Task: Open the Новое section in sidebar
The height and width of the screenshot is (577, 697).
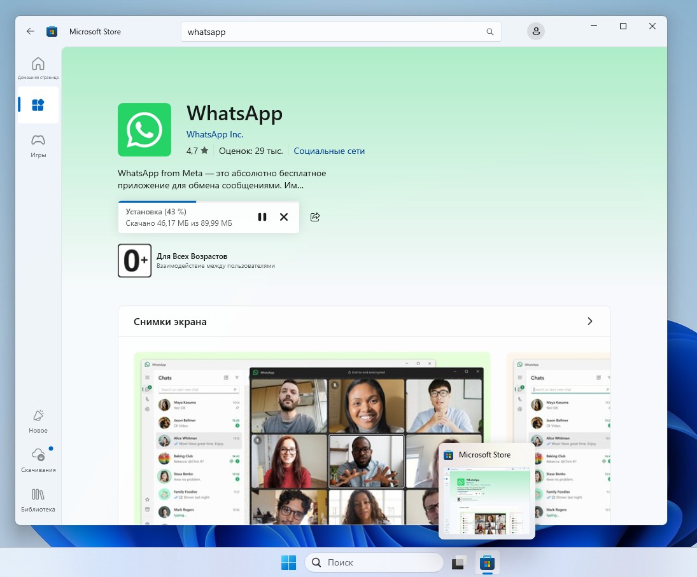Action: coord(38,422)
